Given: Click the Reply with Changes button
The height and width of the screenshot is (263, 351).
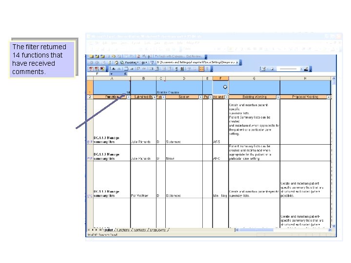Looking at the screenshot, I should pyautogui.click(x=170, y=56).
